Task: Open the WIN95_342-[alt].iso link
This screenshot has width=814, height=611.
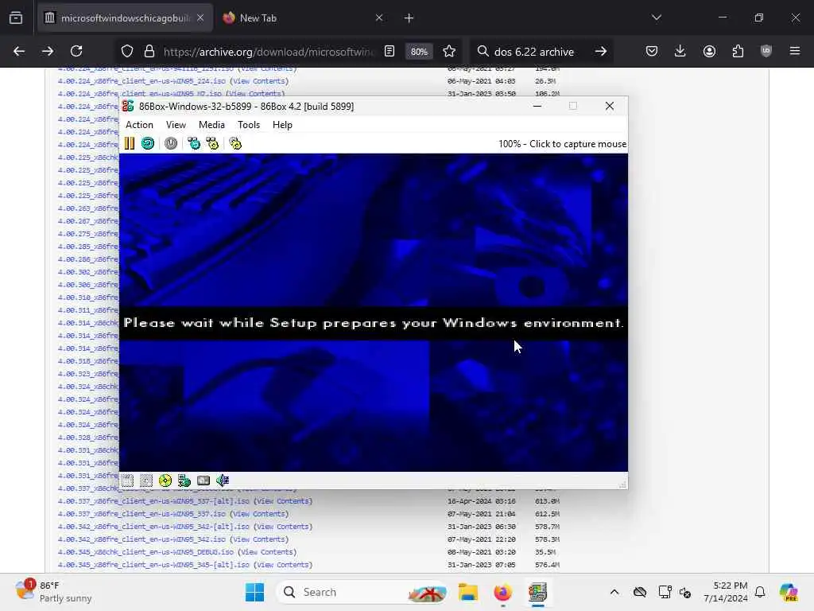Action: point(153,527)
